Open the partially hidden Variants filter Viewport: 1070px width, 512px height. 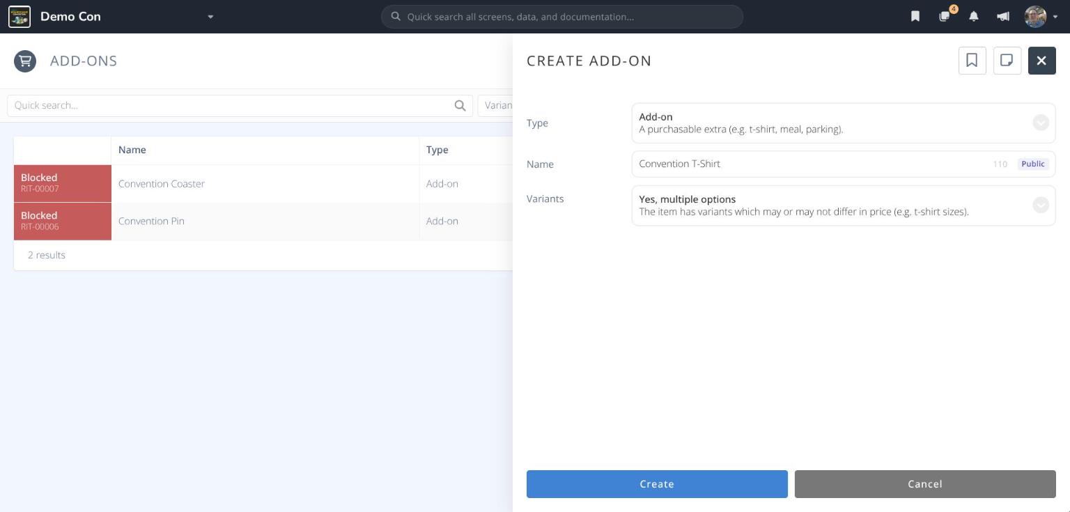495,105
